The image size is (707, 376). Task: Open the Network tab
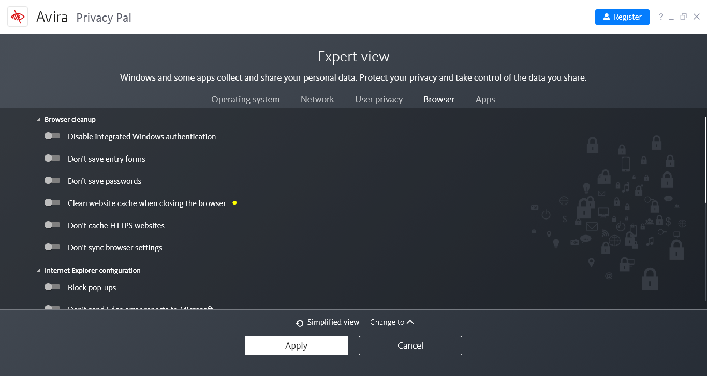coord(317,99)
